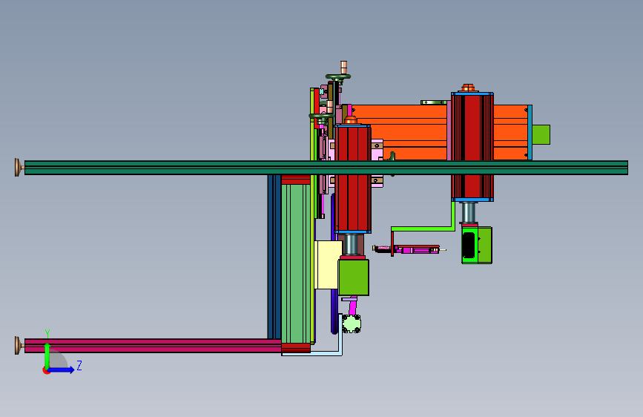Screen dimensions: 643x417
Task: Click the 'Y' axis label
Action: click(47, 333)
